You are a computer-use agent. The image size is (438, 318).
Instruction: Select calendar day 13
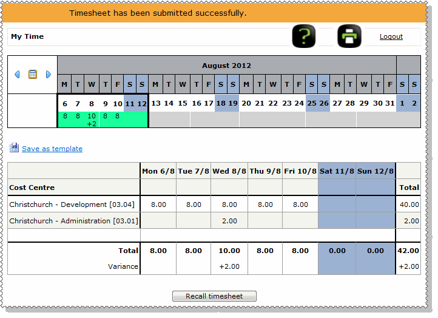click(156, 103)
